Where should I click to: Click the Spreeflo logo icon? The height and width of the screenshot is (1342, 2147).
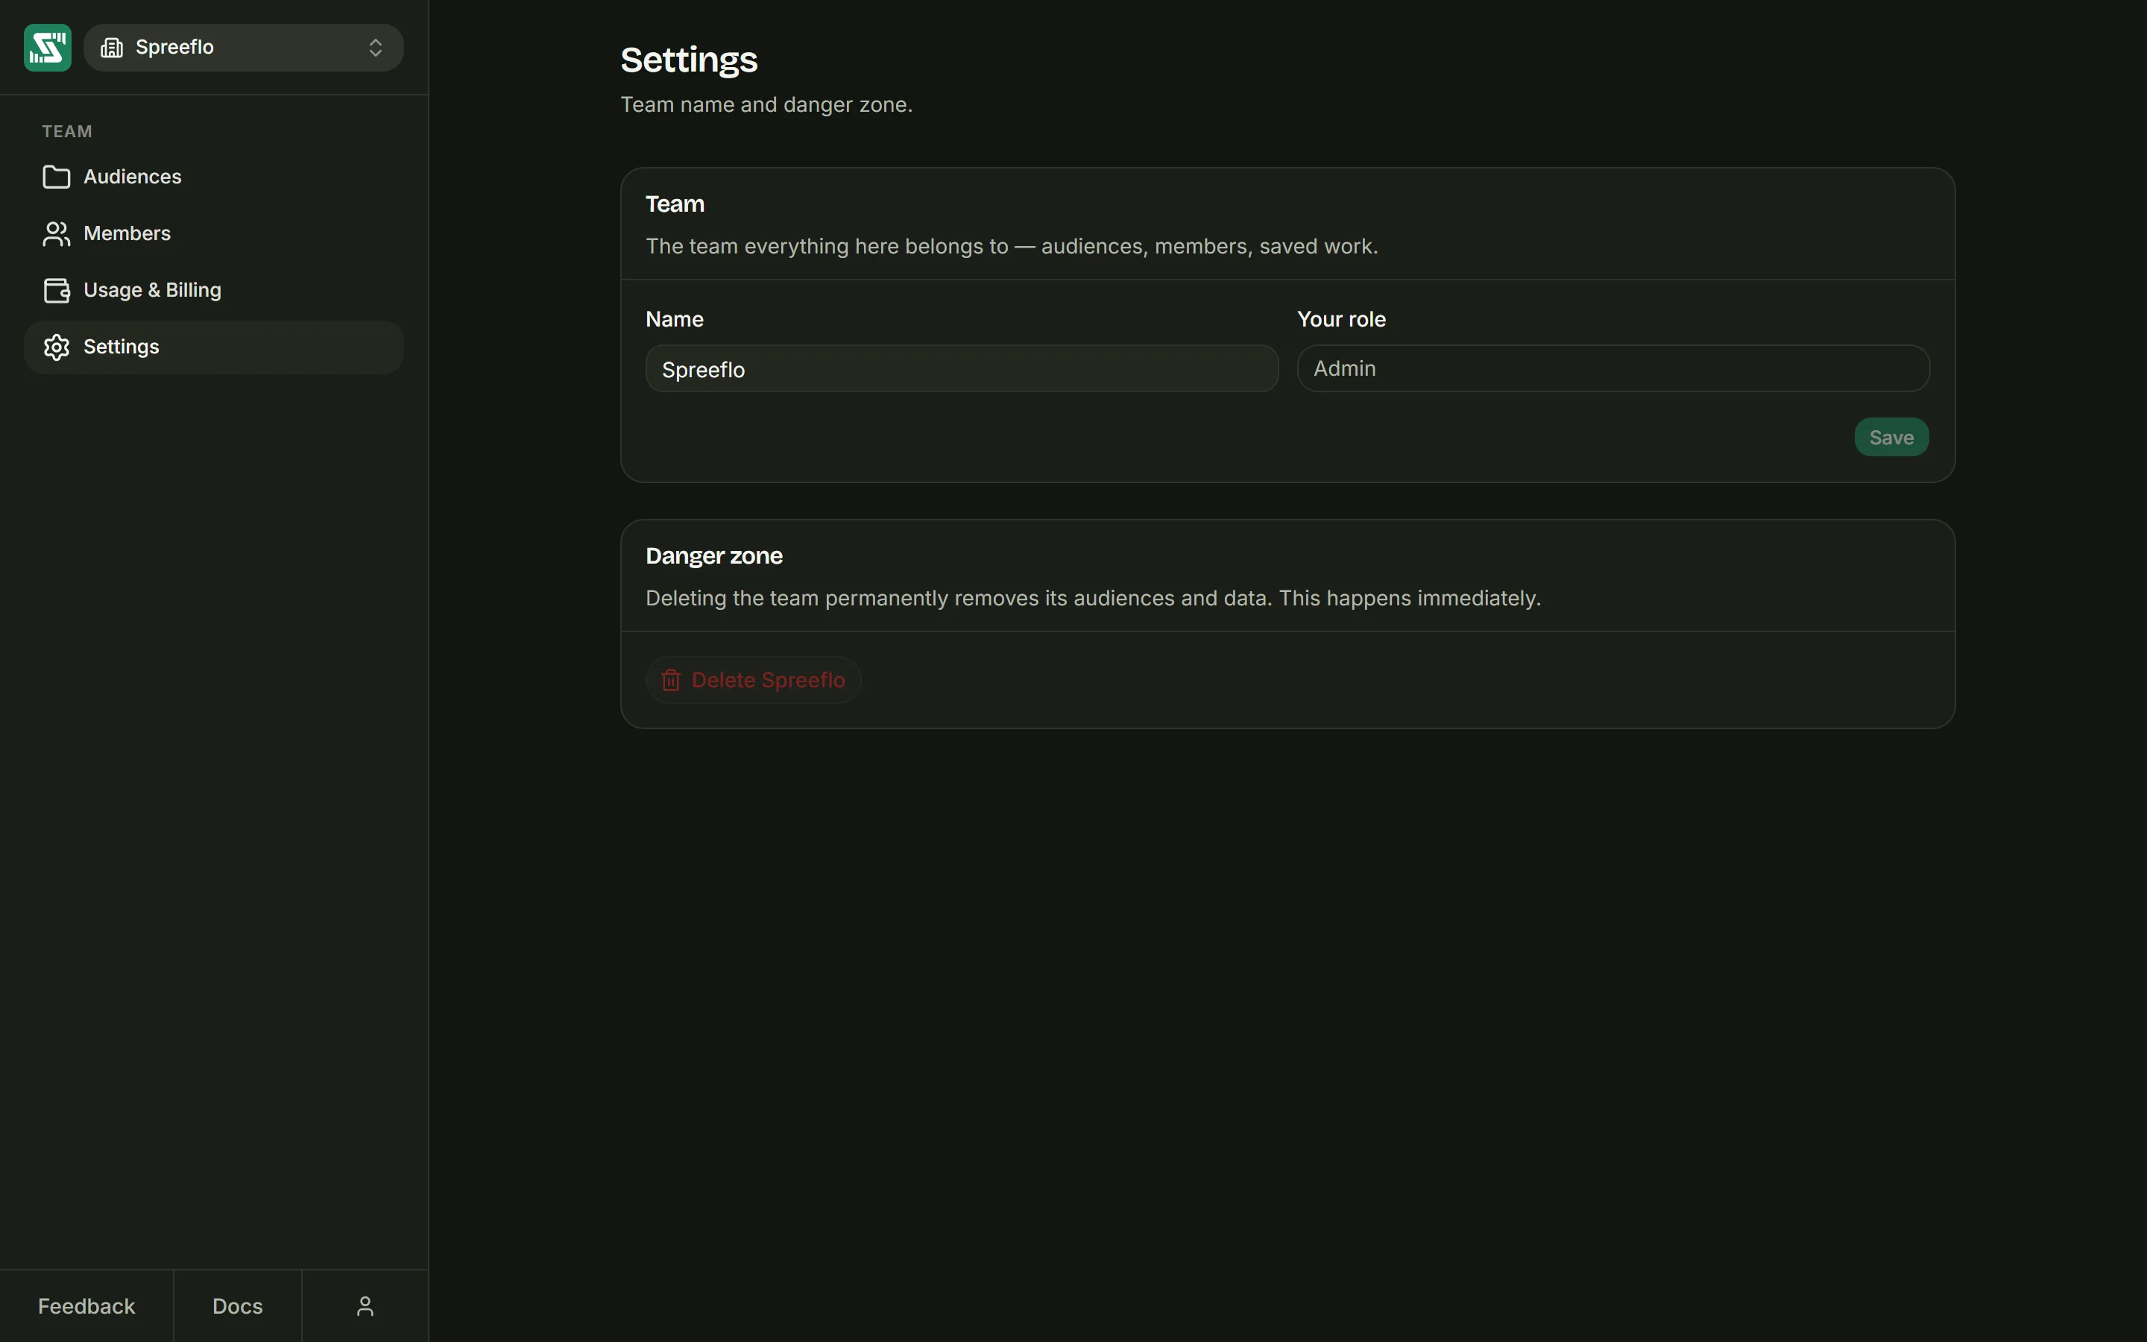[x=47, y=47]
